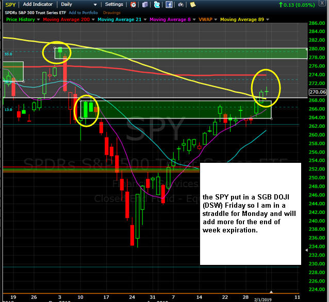The image size is (329, 302).
Task: Click the alarm clock alert icon
Action: 133,5
